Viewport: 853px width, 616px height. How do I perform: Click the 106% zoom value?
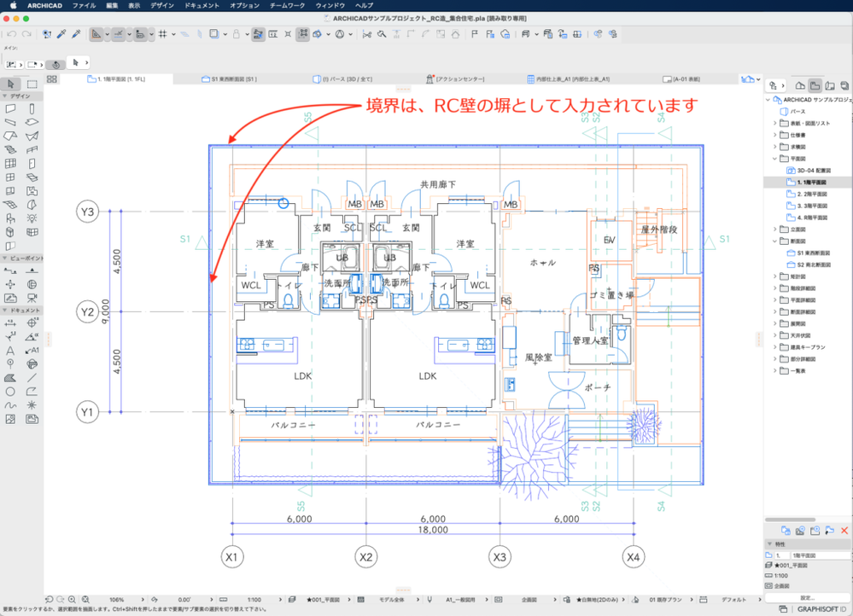[x=116, y=600]
